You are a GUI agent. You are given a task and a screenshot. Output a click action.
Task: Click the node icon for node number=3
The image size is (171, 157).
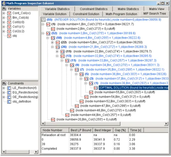(48, 34)
